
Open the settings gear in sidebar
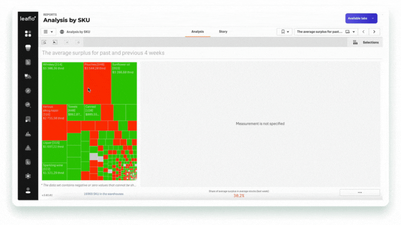click(x=28, y=176)
